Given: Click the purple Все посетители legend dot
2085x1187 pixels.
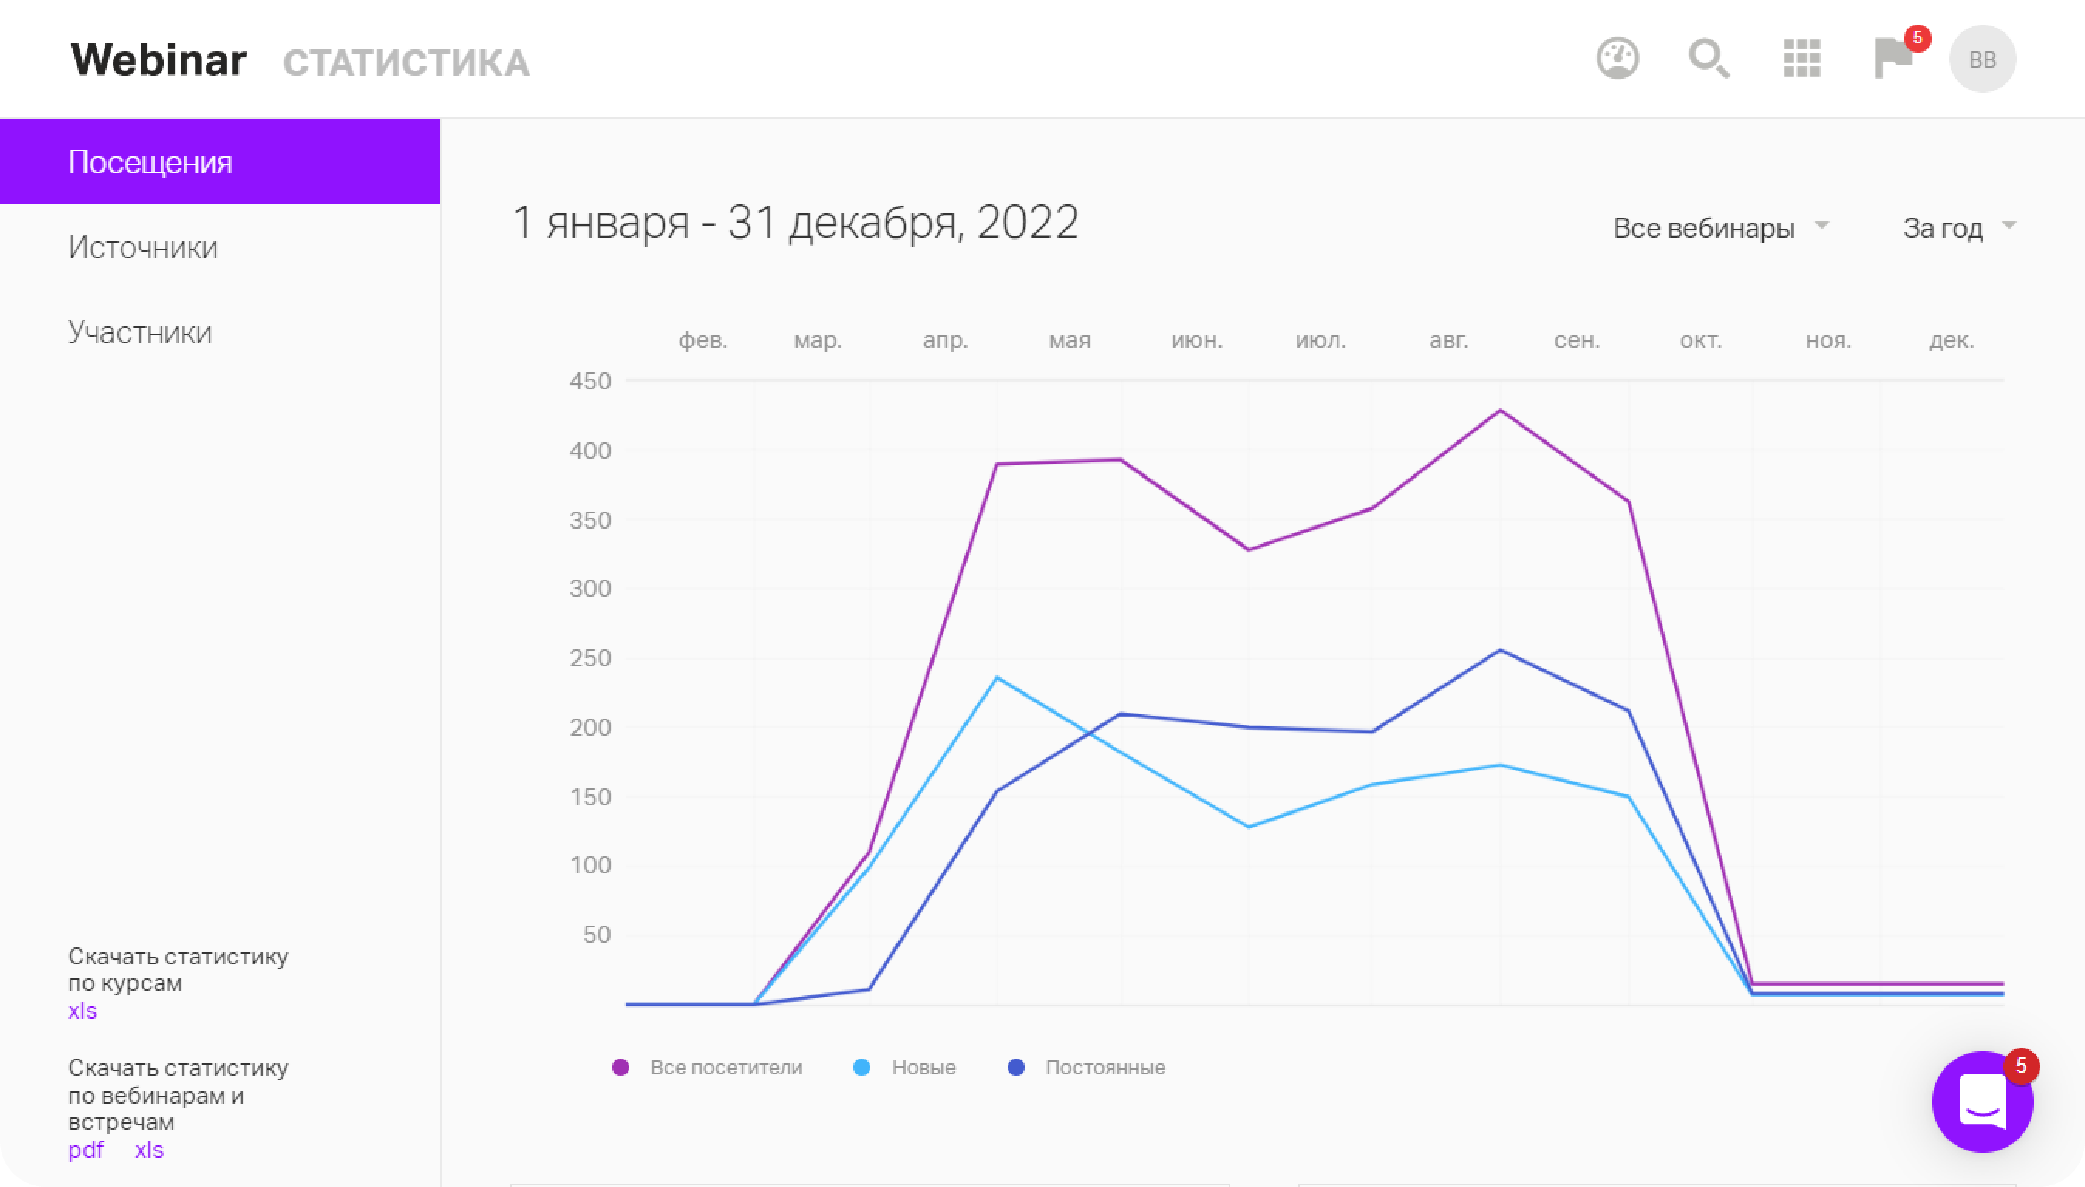Looking at the screenshot, I should coord(621,1067).
